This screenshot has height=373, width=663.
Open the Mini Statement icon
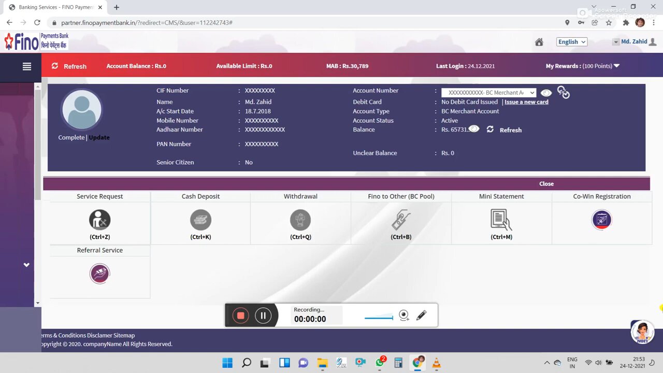501,220
